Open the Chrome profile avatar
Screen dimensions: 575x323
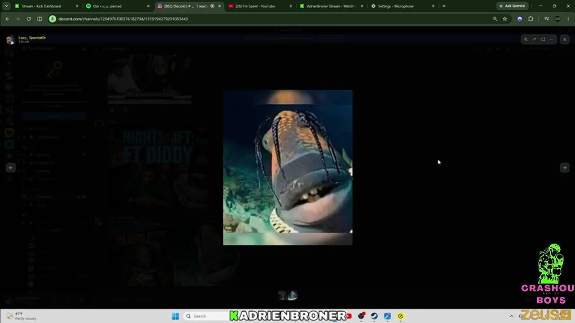click(x=557, y=19)
